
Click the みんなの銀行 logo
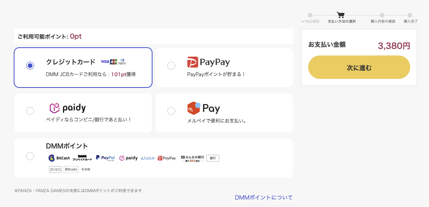[x=193, y=159]
